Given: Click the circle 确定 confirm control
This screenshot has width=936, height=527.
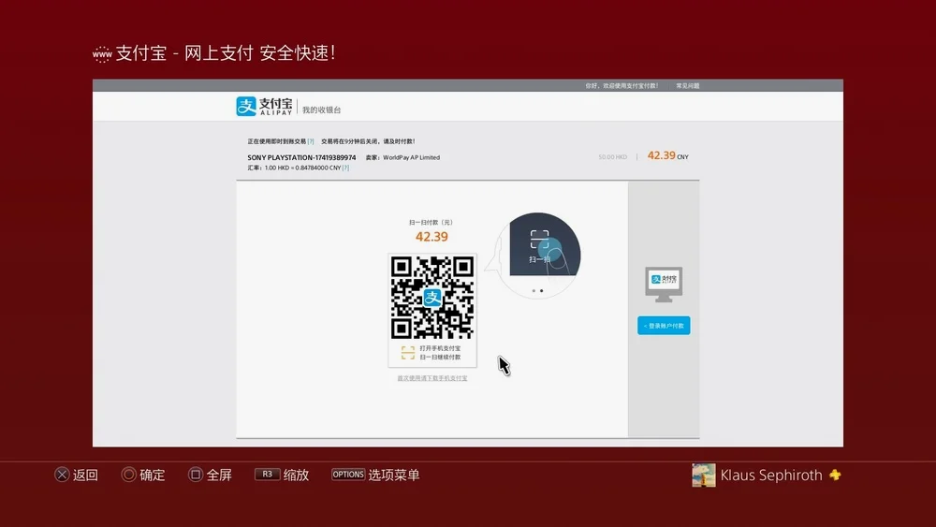Looking at the screenshot, I should (x=143, y=475).
